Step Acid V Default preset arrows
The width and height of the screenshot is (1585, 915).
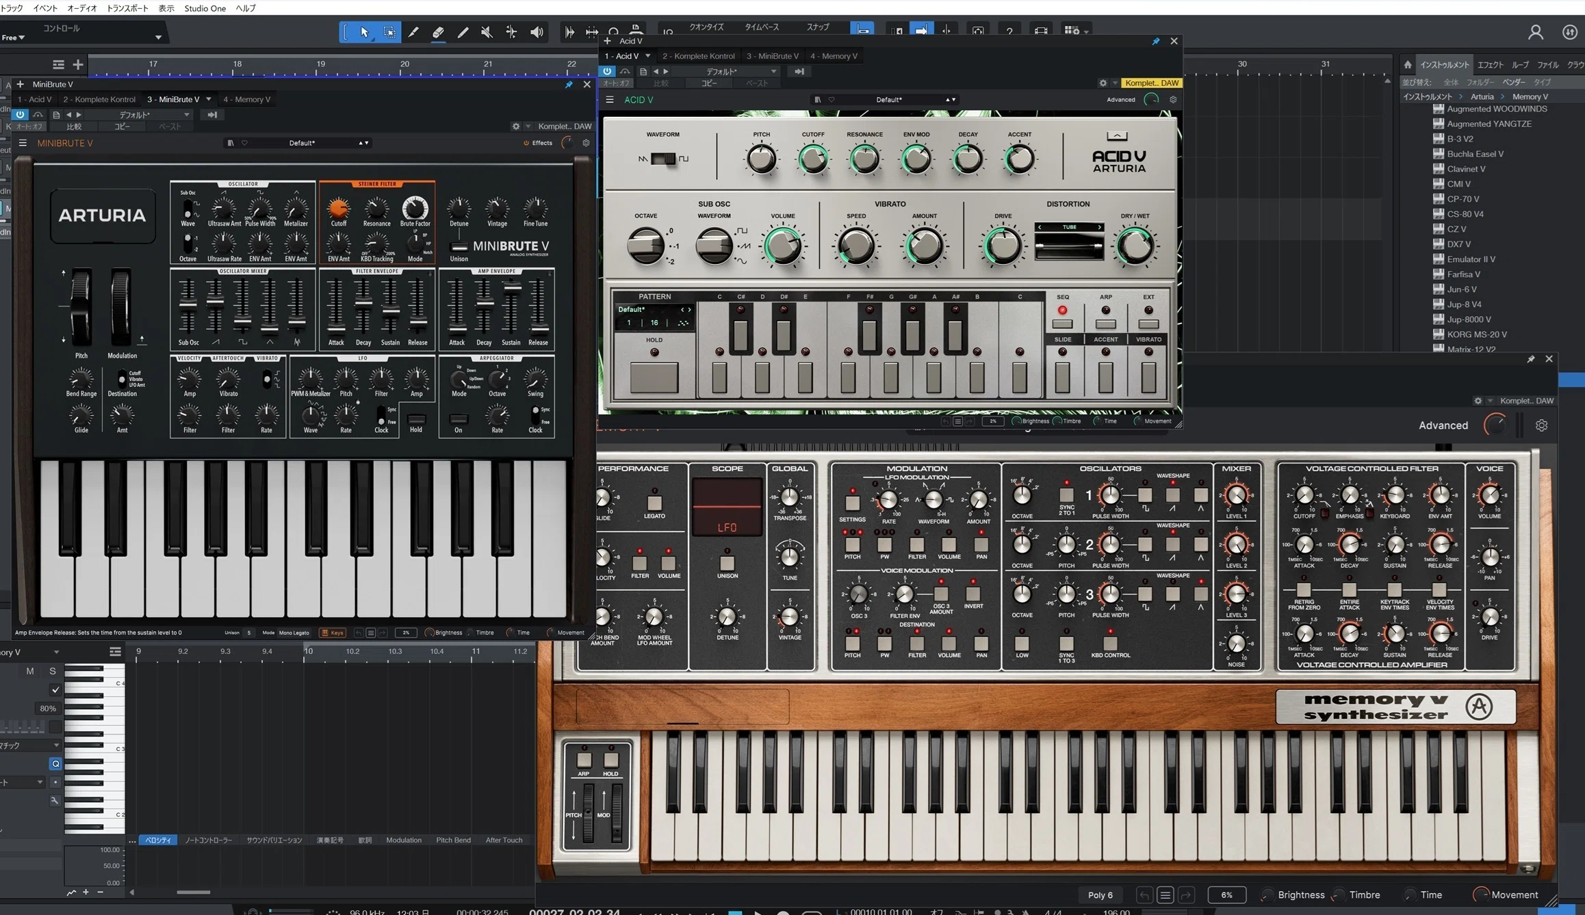[x=951, y=100]
